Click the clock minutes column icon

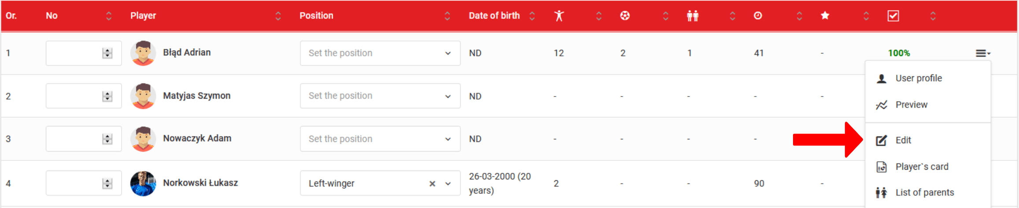pyautogui.click(x=758, y=16)
